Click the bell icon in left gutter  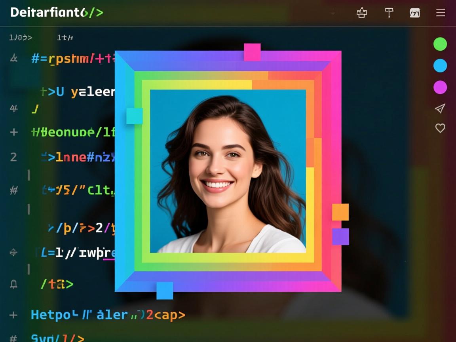point(13,284)
